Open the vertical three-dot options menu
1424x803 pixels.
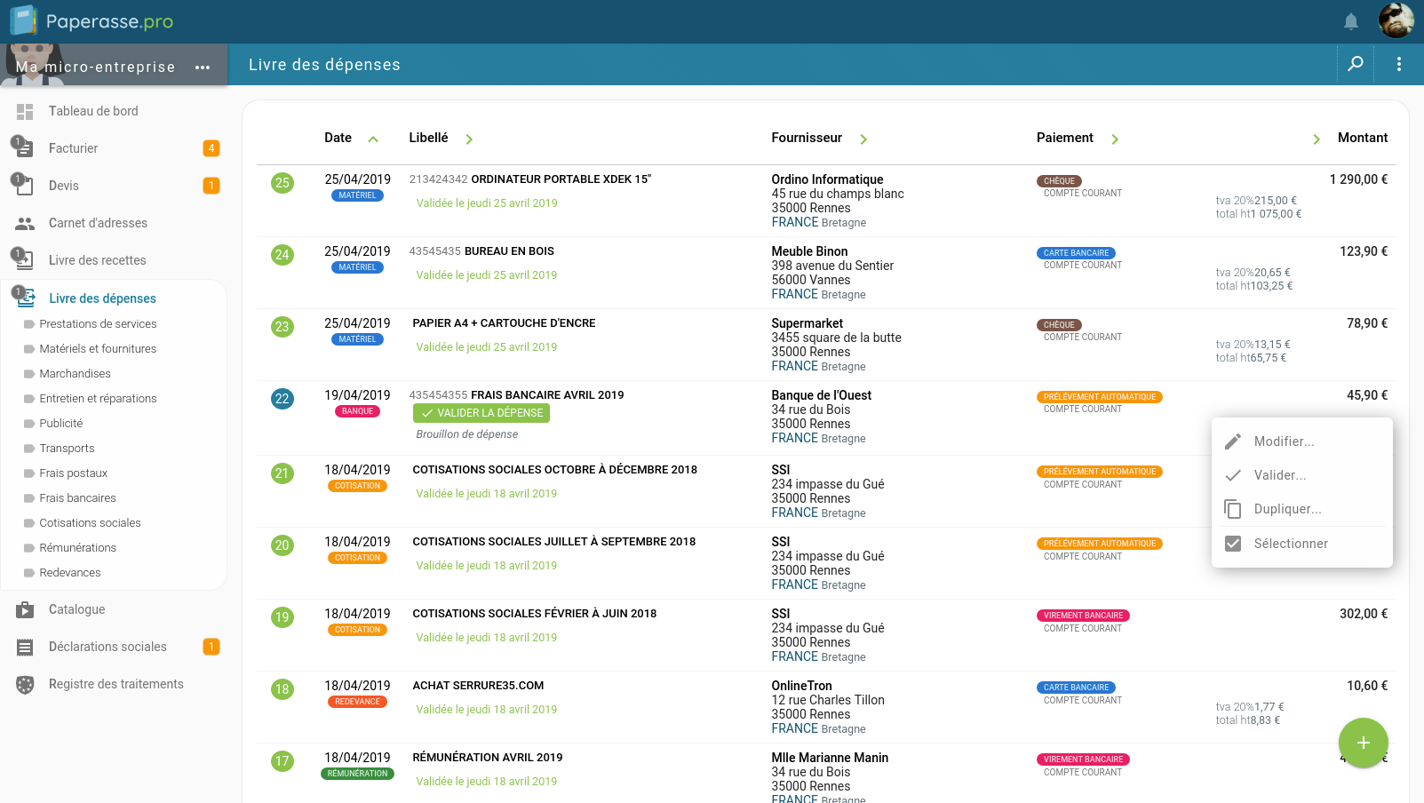click(1398, 64)
